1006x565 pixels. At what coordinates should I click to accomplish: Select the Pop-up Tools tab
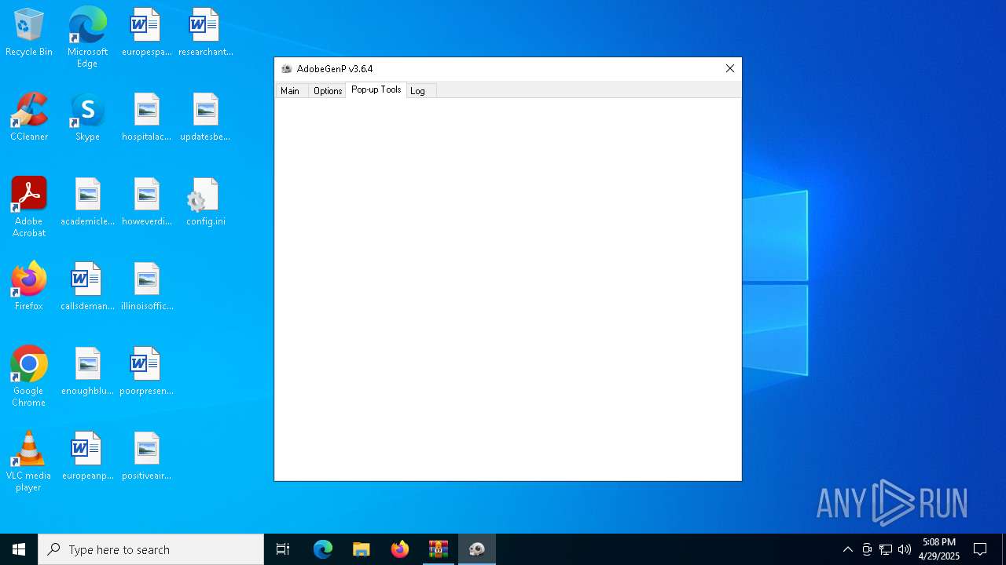[376, 89]
